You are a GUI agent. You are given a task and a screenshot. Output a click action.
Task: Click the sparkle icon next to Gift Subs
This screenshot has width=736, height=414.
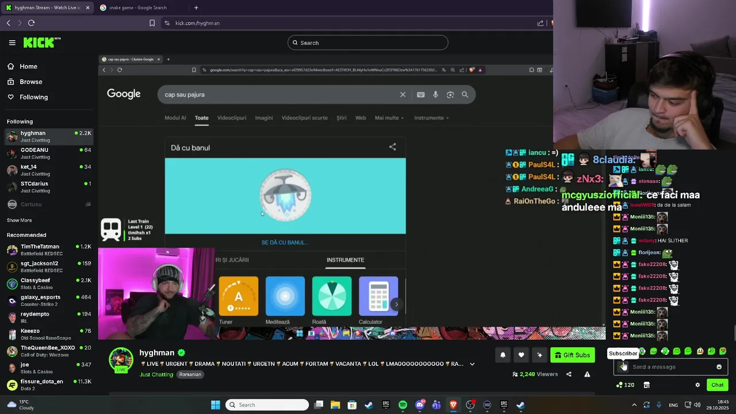[539, 355]
